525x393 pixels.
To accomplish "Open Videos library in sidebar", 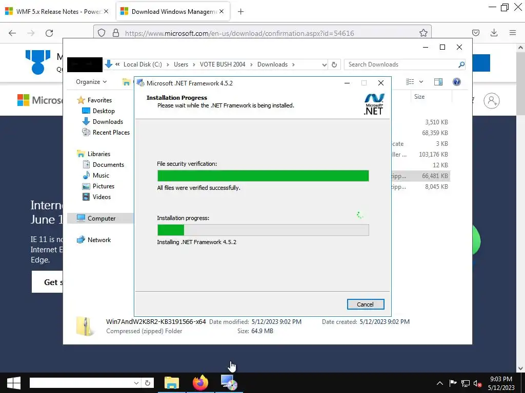I will click(x=102, y=197).
